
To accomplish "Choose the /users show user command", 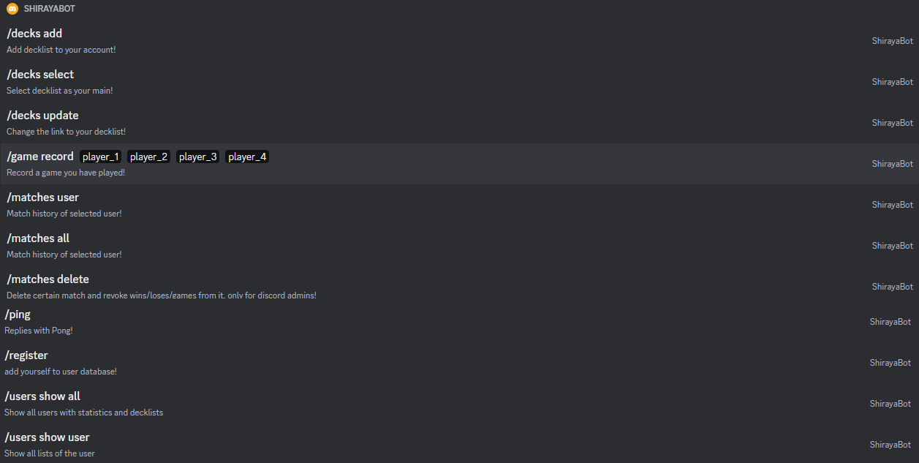I will pos(47,437).
